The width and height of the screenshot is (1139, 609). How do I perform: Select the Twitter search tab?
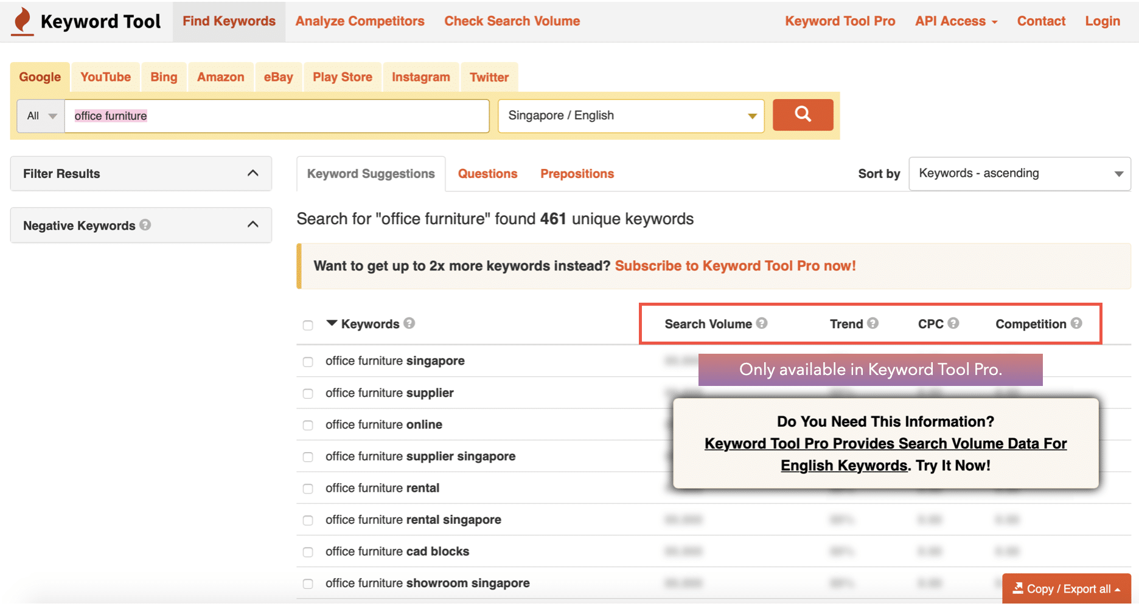pos(489,77)
